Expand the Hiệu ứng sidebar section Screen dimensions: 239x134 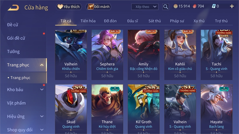point(42,116)
